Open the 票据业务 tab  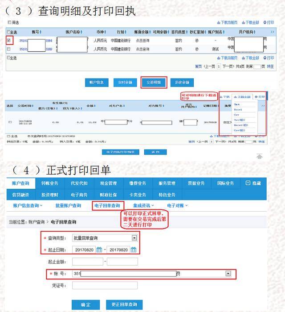[x=196, y=183]
